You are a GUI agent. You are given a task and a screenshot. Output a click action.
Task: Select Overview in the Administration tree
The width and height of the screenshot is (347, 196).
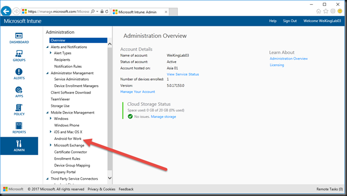point(78,40)
